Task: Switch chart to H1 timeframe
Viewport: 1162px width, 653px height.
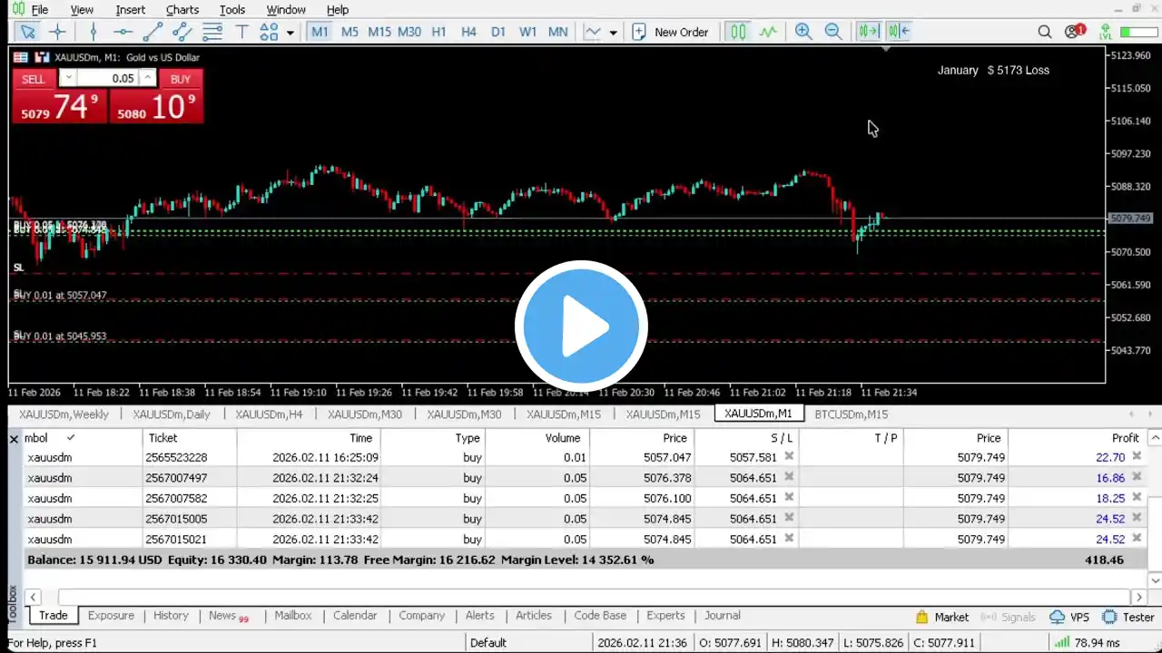Action: point(439,32)
